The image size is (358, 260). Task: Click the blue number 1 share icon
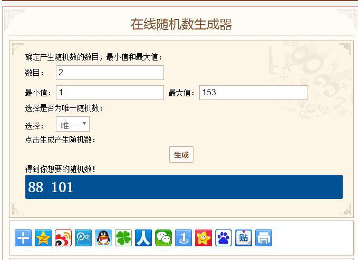tap(183, 238)
